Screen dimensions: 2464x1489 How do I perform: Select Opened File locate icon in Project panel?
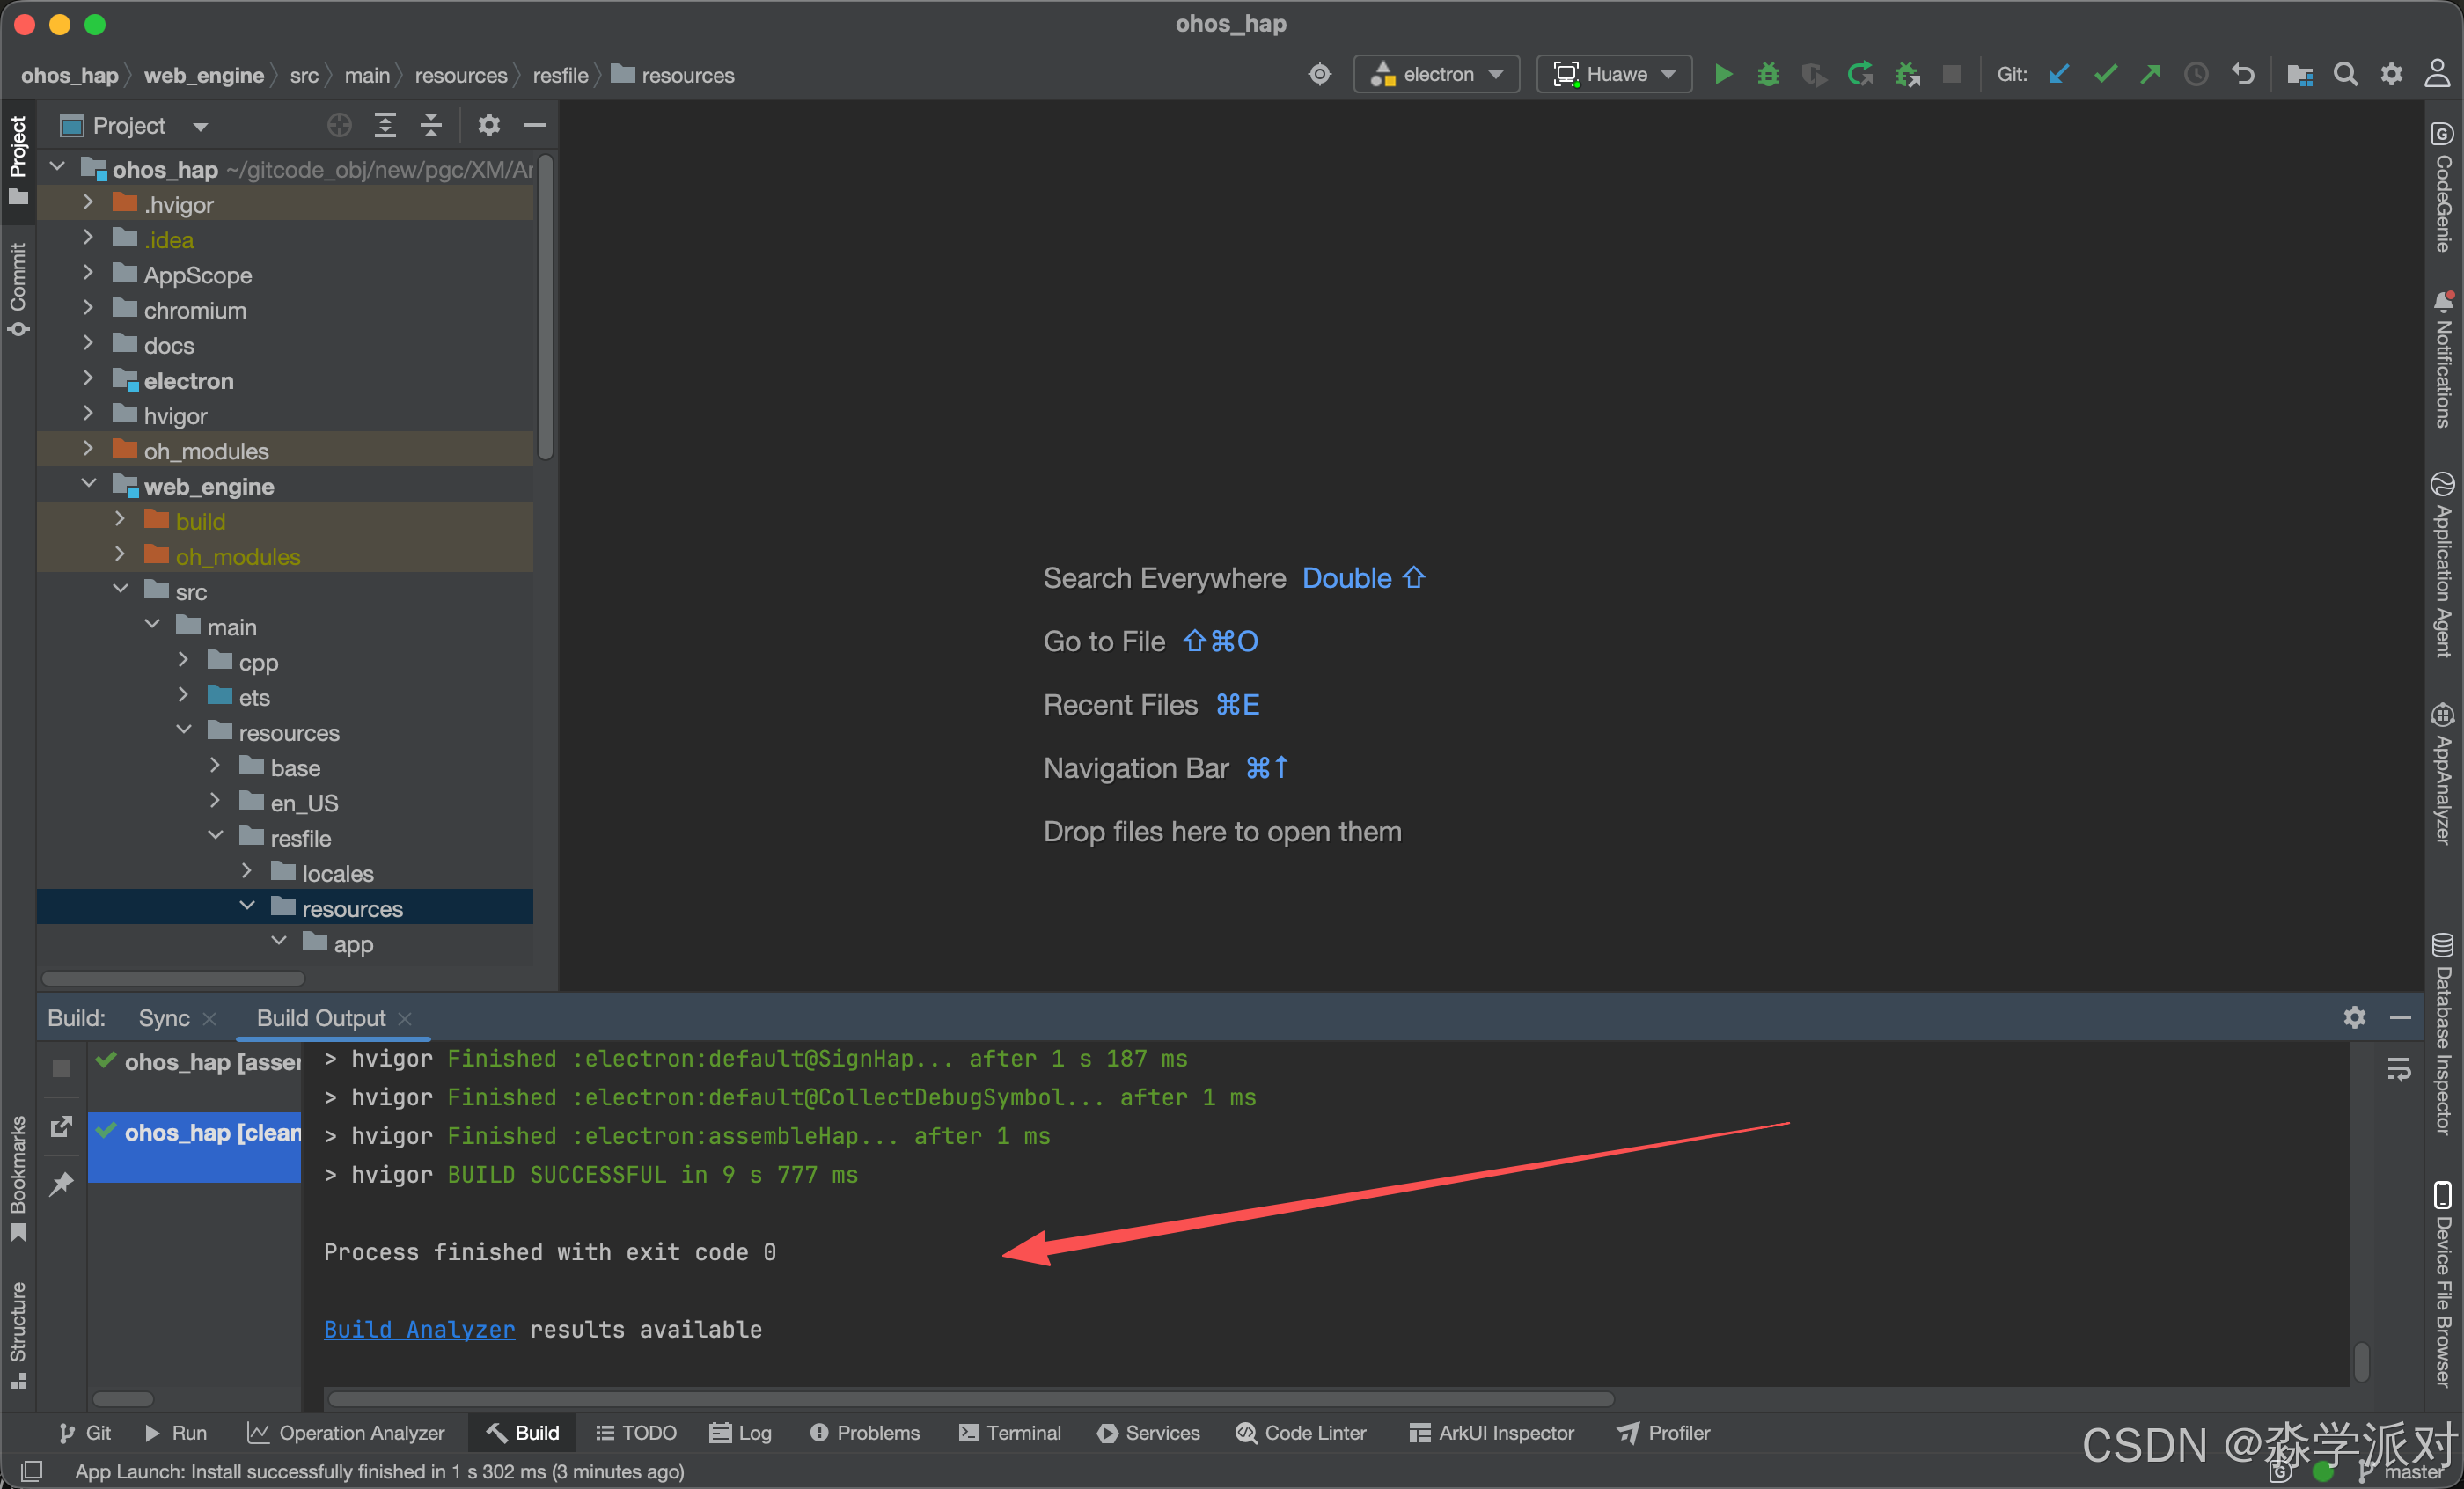click(x=339, y=125)
